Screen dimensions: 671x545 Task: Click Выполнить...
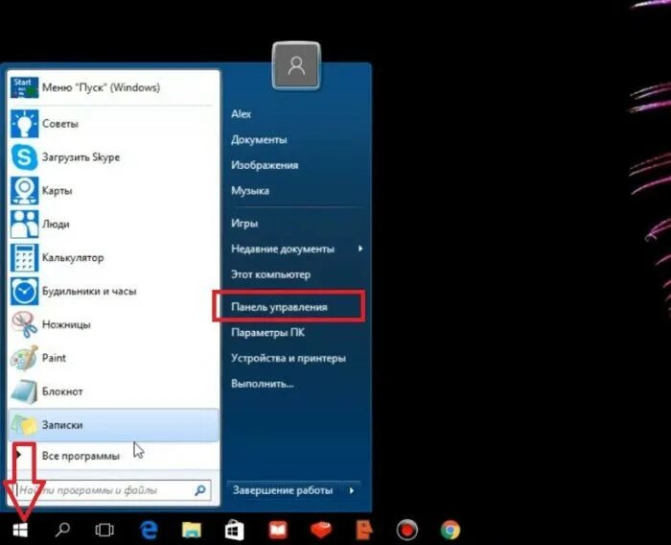click(x=263, y=384)
